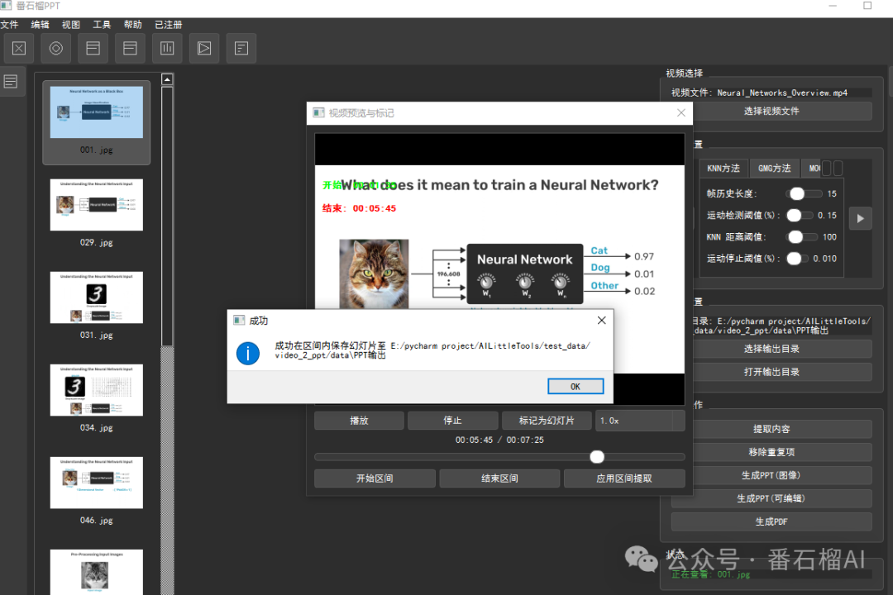893x595 pixels.
Task: Click the 应用区间提取 button
Action: click(x=624, y=478)
